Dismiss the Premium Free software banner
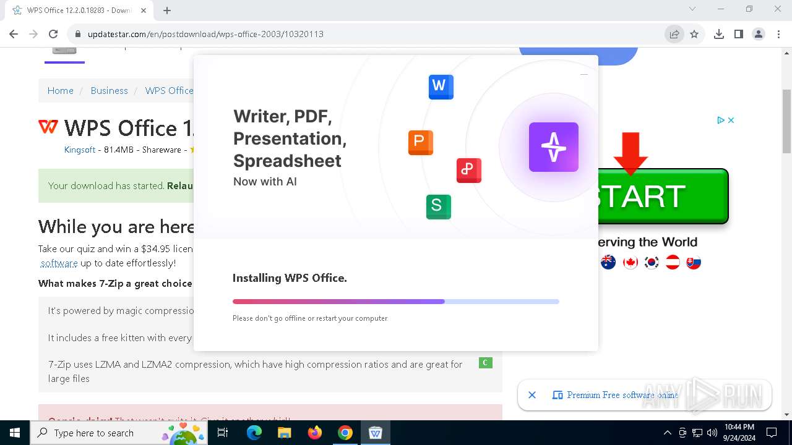The width and height of the screenshot is (792, 445). pyautogui.click(x=532, y=394)
